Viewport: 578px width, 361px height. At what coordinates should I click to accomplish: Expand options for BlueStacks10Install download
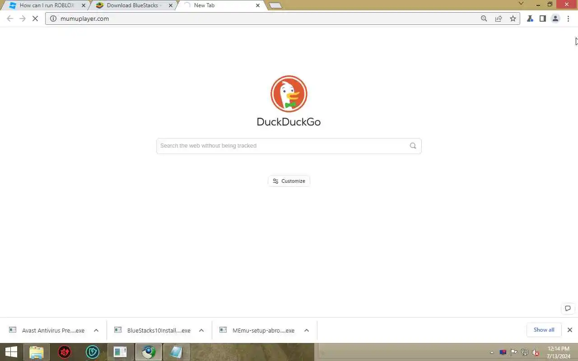pos(201,330)
